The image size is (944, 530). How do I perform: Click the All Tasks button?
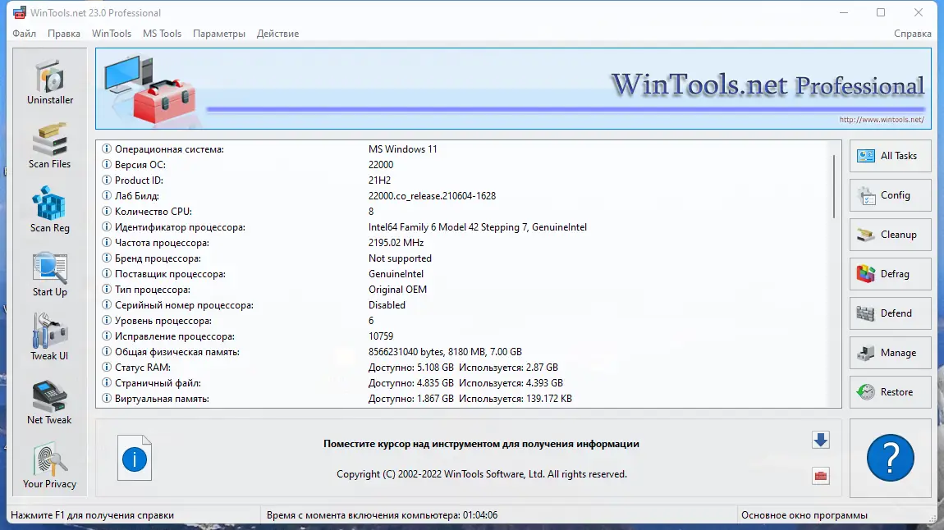pyautogui.click(x=890, y=156)
